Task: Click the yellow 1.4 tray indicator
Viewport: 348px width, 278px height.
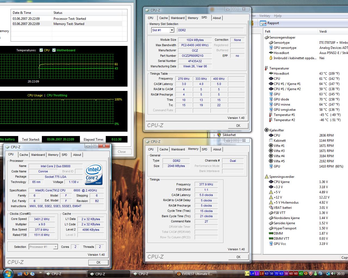Action: tap(247, 274)
